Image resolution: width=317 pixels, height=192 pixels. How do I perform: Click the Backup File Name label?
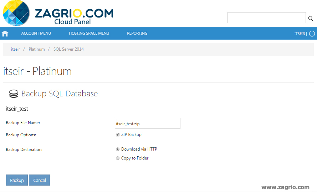[23, 123]
